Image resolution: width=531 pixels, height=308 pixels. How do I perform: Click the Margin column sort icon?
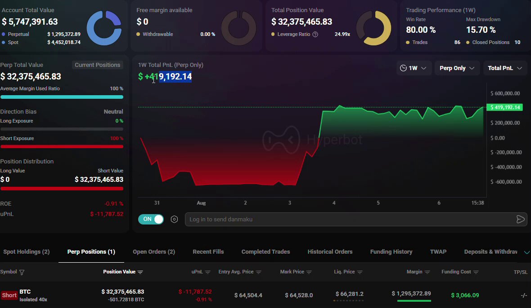coord(427,272)
